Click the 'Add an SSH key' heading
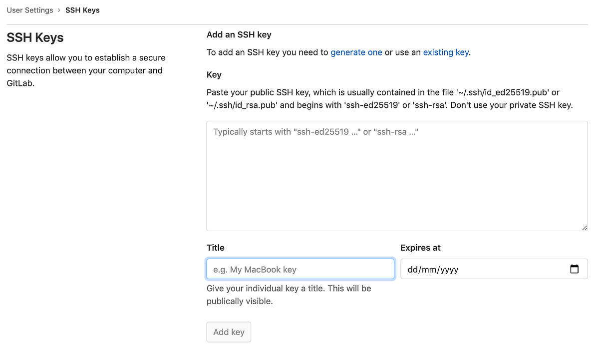The height and width of the screenshot is (355, 599). tap(239, 34)
